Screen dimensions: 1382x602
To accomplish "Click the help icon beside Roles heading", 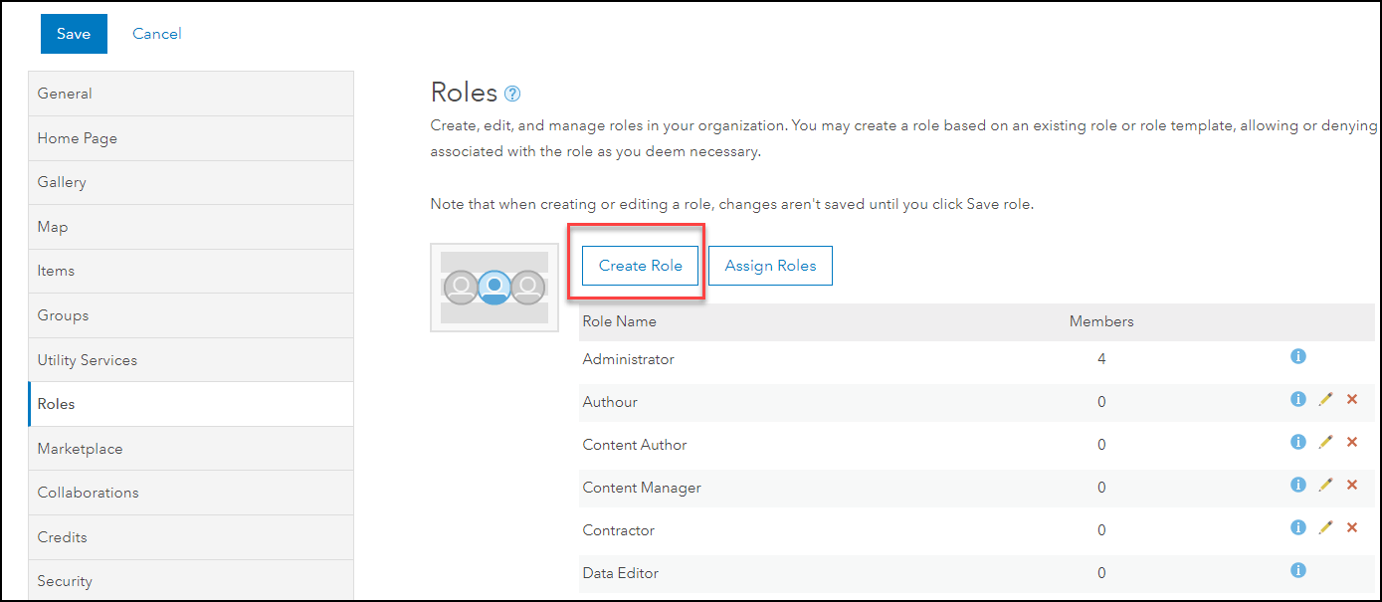I will tap(512, 95).
